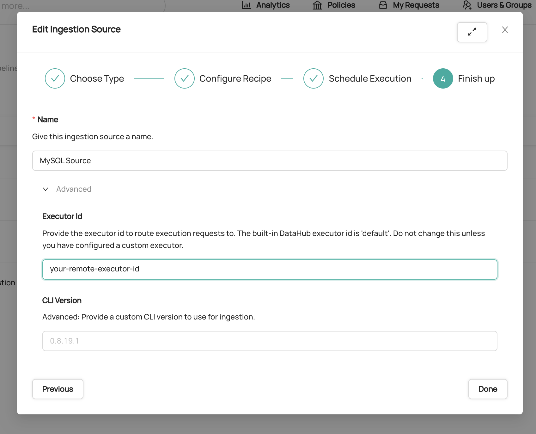Click the Edit Ingestion Source title

pyautogui.click(x=76, y=29)
